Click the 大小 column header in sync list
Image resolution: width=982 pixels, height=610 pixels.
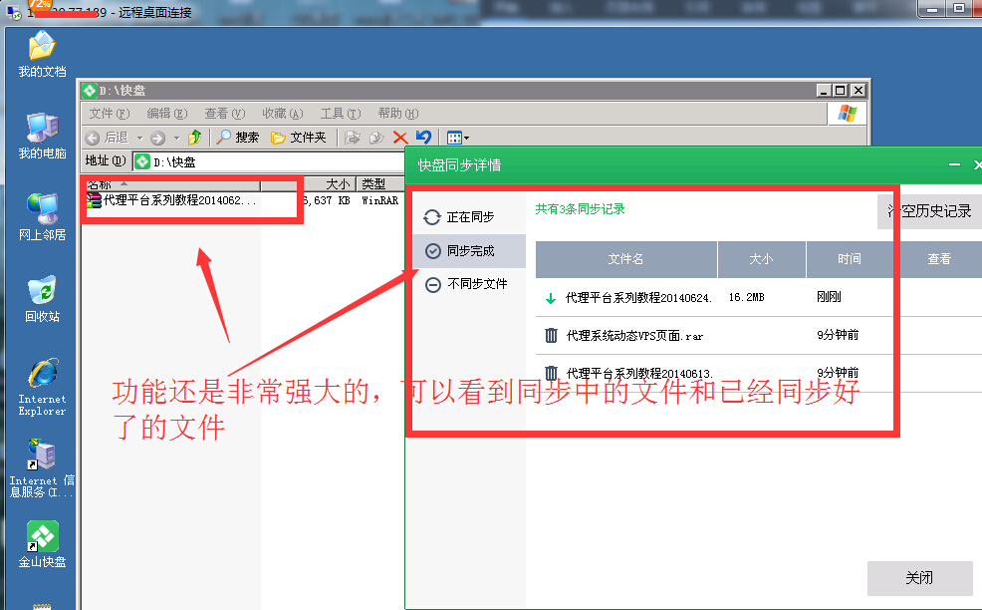762,259
